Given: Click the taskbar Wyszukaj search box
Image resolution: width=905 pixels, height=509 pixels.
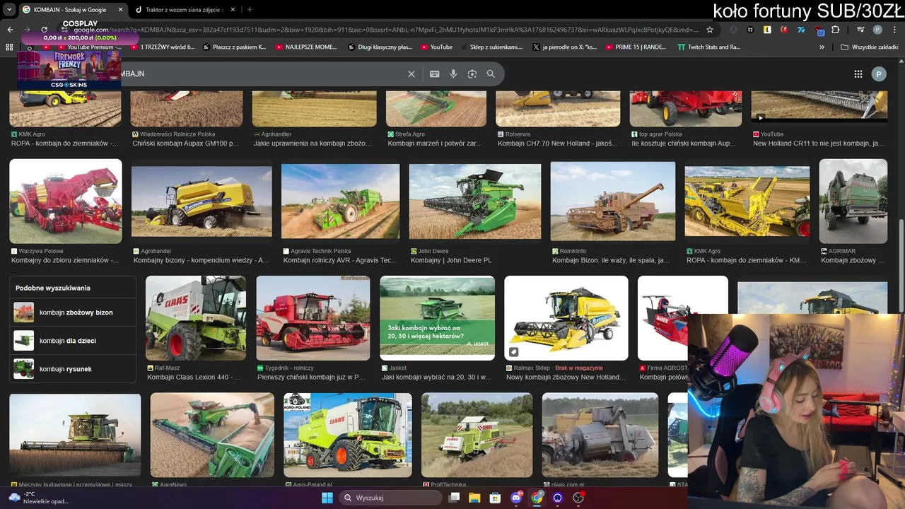Looking at the screenshot, I should click(391, 498).
